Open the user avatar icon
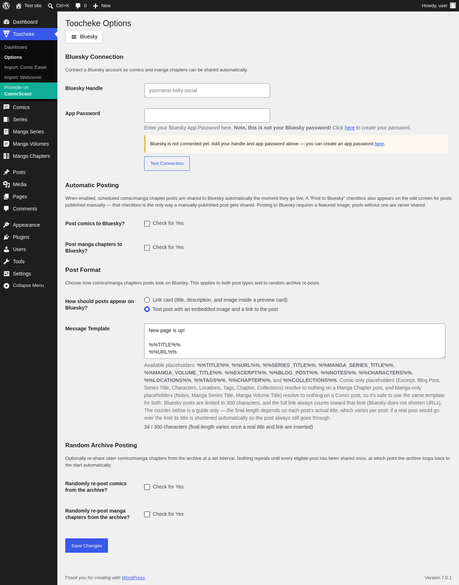 pos(453,6)
